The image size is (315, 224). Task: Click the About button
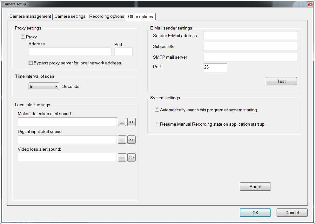(255, 187)
